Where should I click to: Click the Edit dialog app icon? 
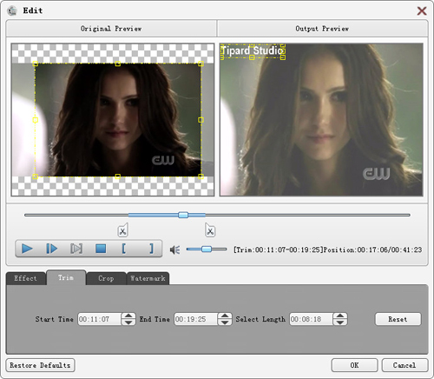tap(12, 10)
